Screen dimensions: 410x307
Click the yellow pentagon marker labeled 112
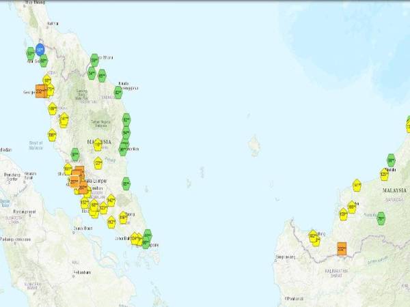tap(111, 222)
